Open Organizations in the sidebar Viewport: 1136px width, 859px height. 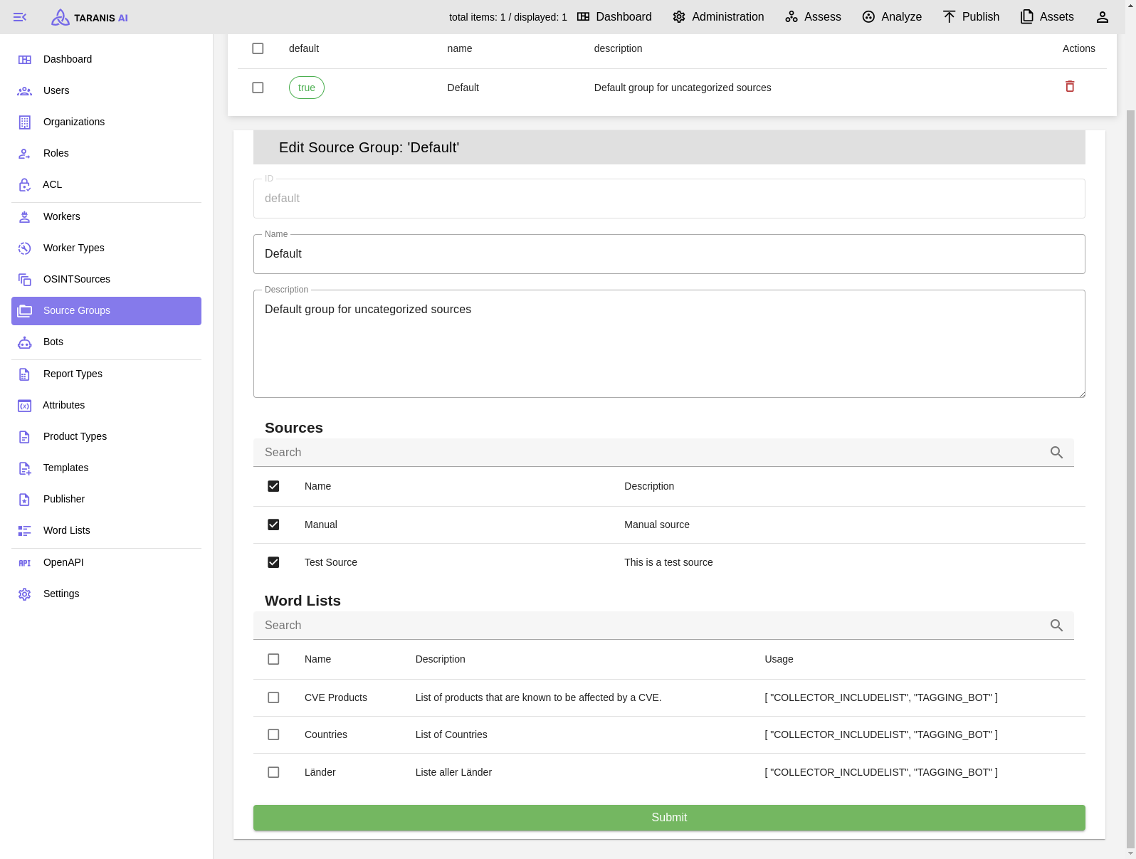point(107,122)
